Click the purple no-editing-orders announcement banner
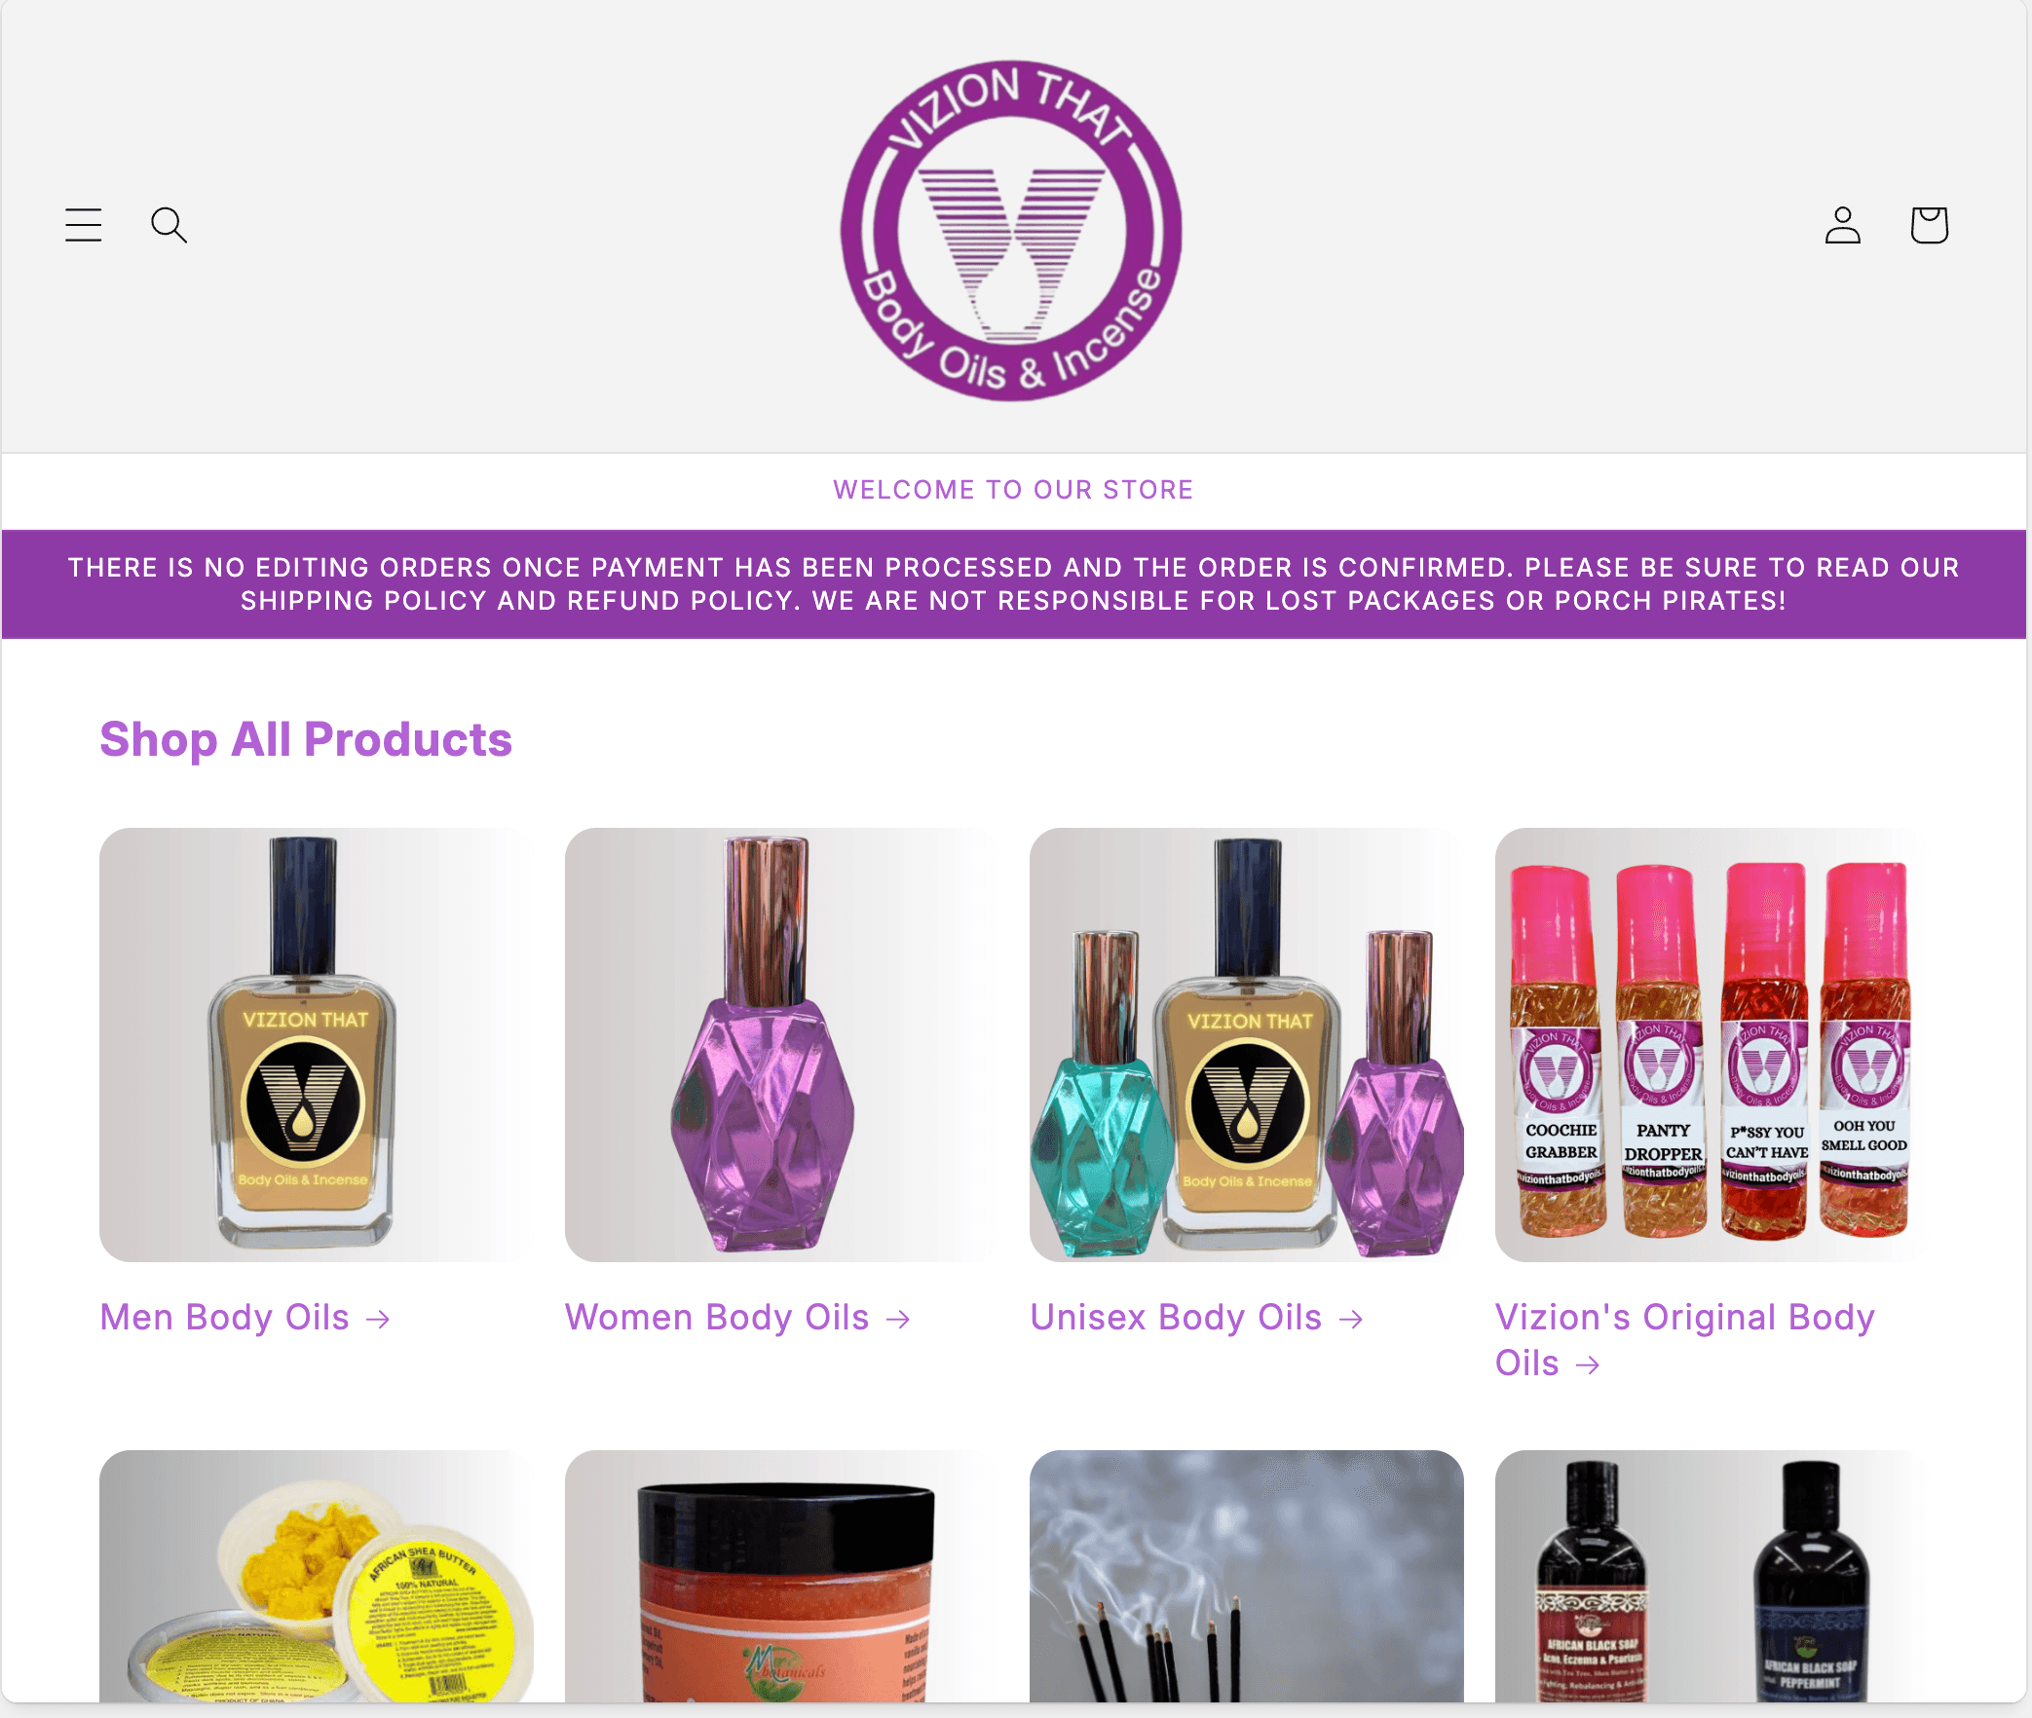2032x1718 pixels. [x=1014, y=584]
